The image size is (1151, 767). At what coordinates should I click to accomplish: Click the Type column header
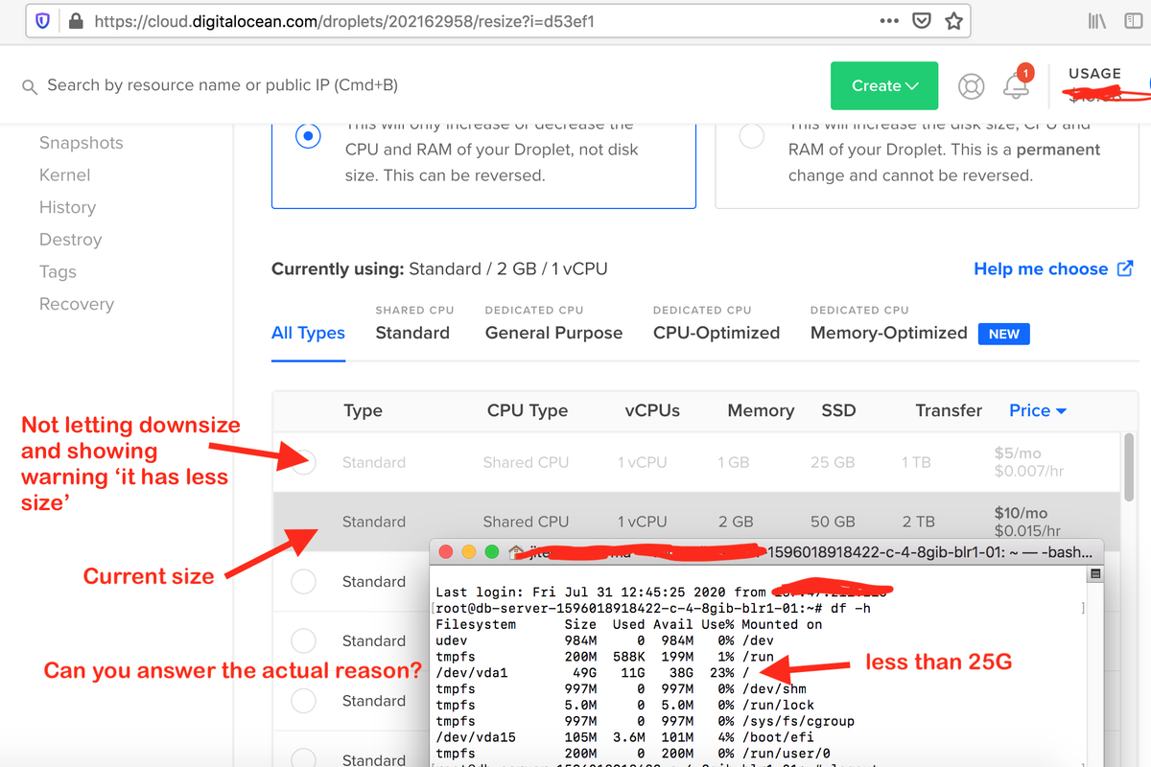[363, 410]
